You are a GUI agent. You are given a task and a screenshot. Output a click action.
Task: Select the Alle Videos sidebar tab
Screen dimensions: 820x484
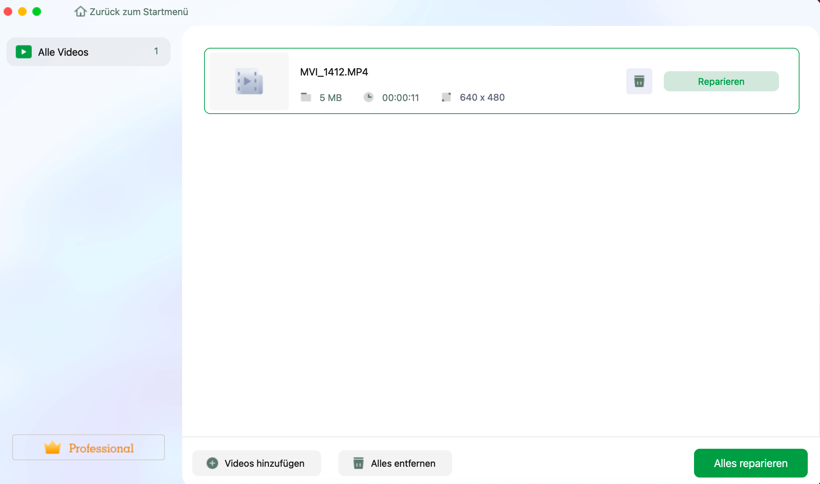89,52
